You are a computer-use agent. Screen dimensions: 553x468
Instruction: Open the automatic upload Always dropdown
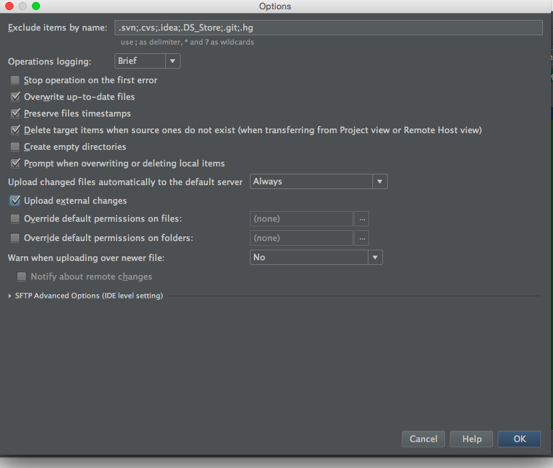(318, 182)
